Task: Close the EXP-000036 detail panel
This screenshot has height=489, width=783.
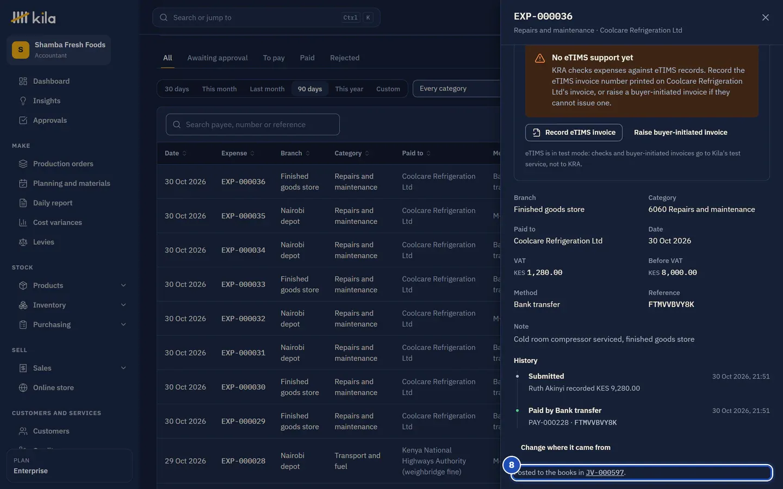Action: (x=766, y=17)
